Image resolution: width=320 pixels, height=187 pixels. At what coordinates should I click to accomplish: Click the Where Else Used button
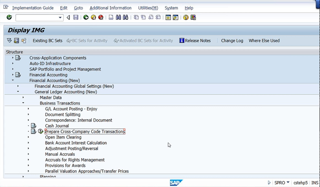pyautogui.click(x=264, y=40)
